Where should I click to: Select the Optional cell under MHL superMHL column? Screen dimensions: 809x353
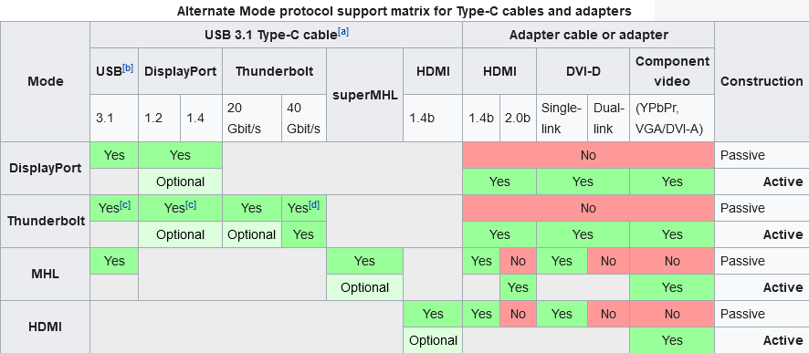pos(364,287)
